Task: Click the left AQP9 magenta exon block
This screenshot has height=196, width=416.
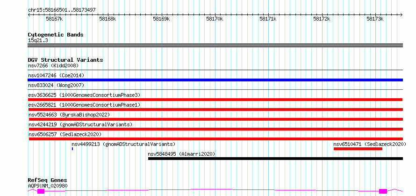Action: pos(41,191)
